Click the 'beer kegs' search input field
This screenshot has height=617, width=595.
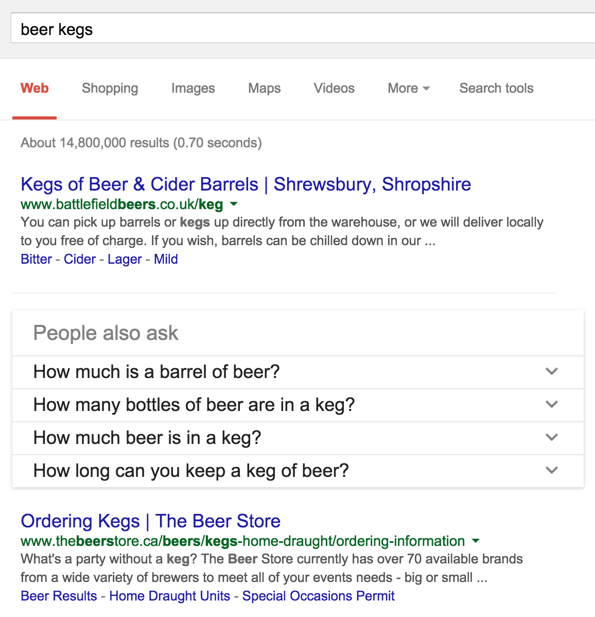(303, 28)
